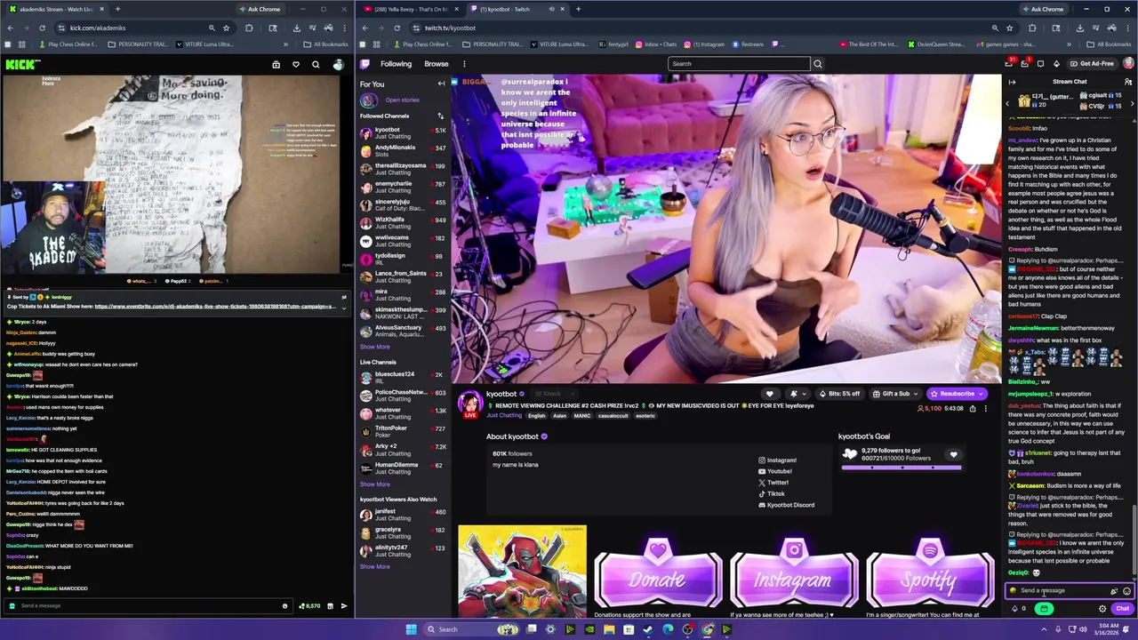Open the English stream tag

pos(537,416)
